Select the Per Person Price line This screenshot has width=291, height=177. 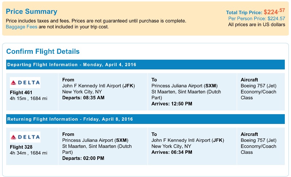click(256, 19)
